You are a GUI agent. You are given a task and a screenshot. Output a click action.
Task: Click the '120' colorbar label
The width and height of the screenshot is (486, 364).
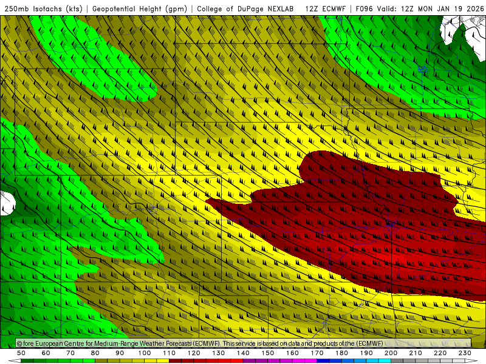194,353
